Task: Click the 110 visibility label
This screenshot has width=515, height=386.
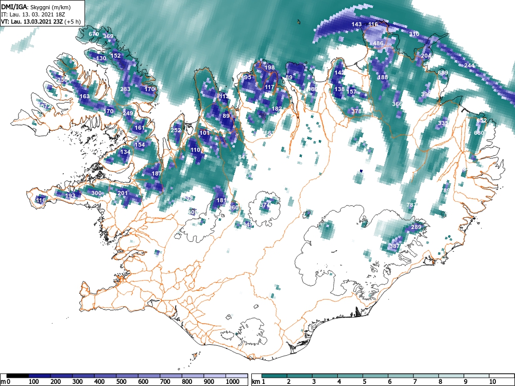Action: pyautogui.click(x=195, y=150)
